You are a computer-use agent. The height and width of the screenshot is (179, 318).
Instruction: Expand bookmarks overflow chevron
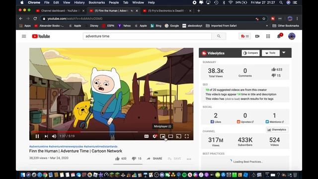pos(267,26)
